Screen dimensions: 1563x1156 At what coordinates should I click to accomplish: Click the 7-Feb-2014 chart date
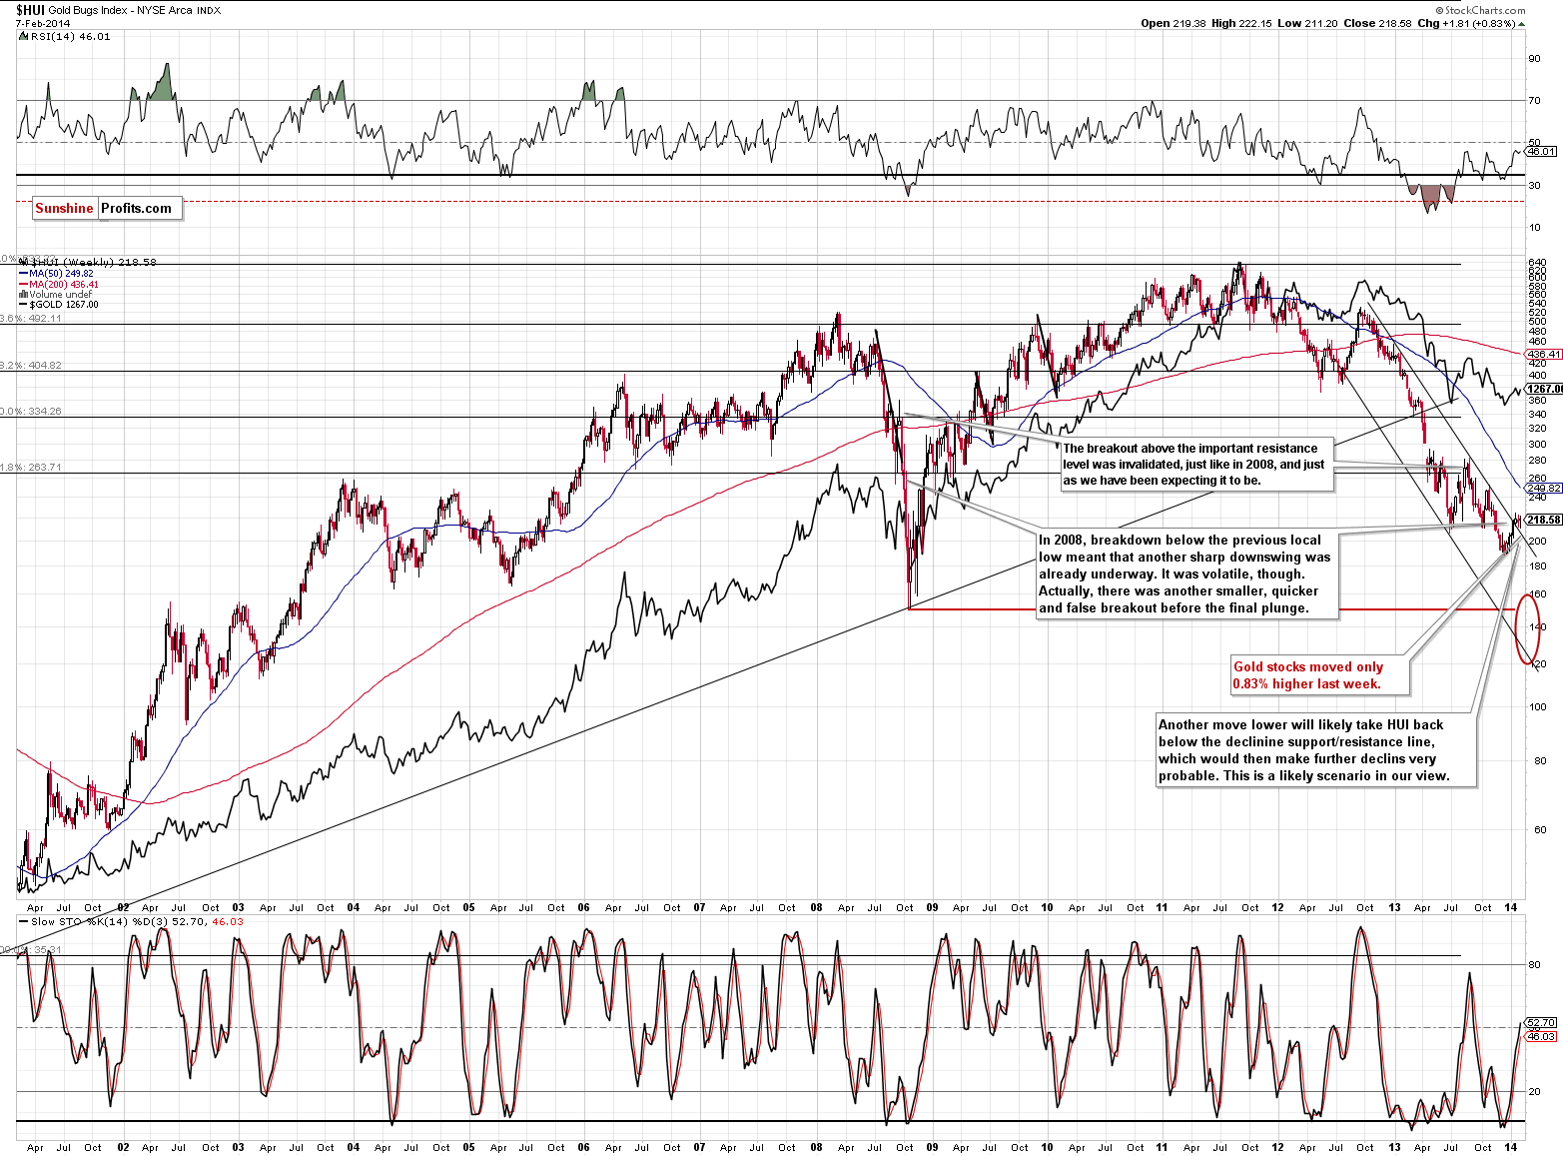coord(43,23)
